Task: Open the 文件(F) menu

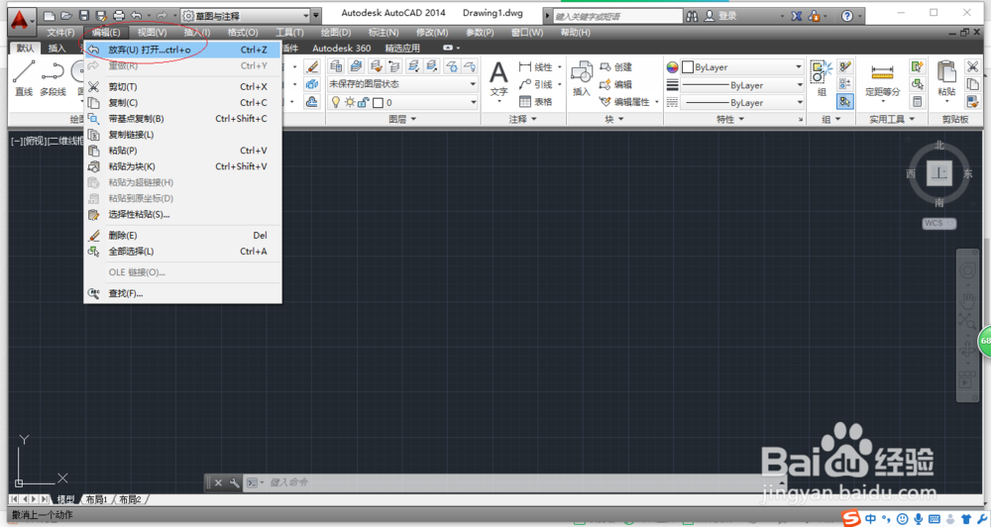Action: pos(60,33)
